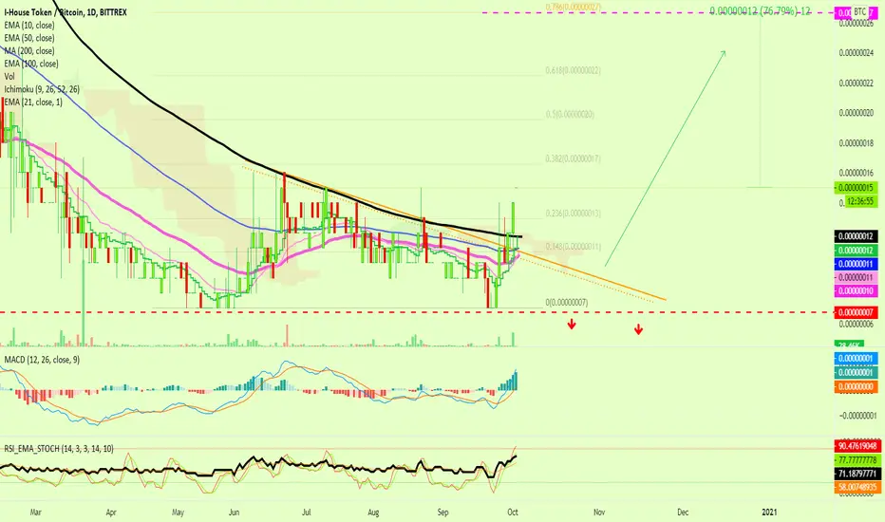Click the -0.00000001 MACD axis label
Image resolution: width=885 pixels, height=522 pixels.
[x=857, y=416]
